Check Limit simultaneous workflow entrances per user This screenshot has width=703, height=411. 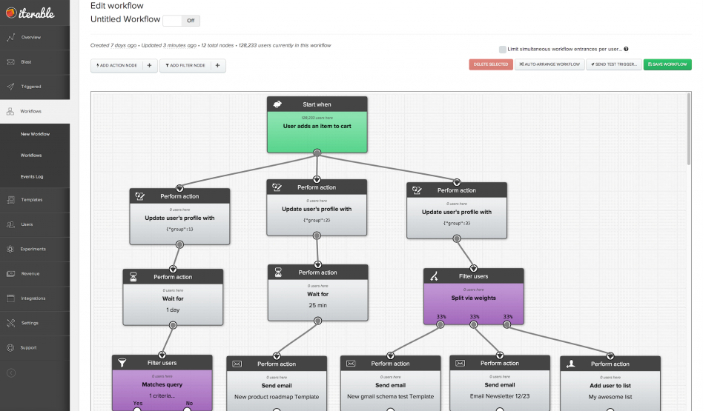click(503, 50)
